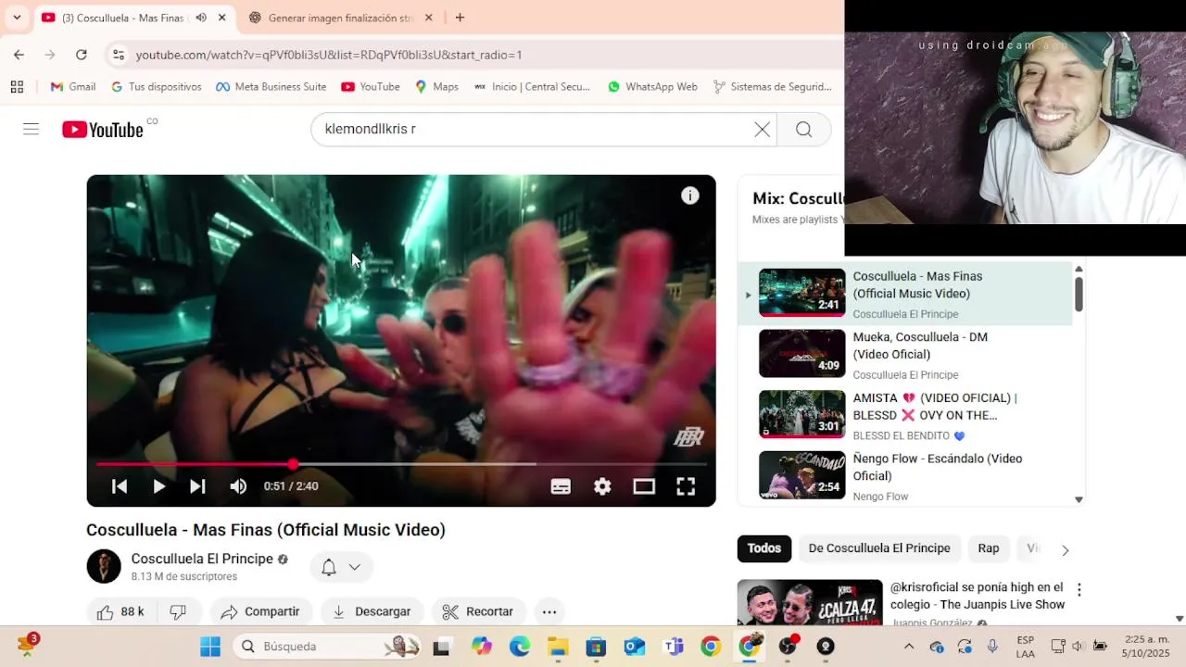Open the more actions three-dot menu

(x=549, y=611)
